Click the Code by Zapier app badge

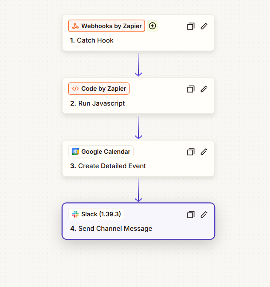99,89
